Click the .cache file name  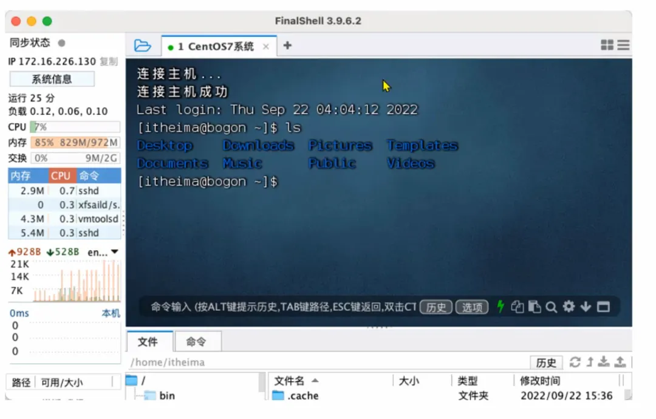303,395
